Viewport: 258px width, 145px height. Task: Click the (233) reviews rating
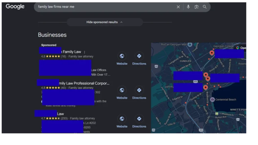64,118
